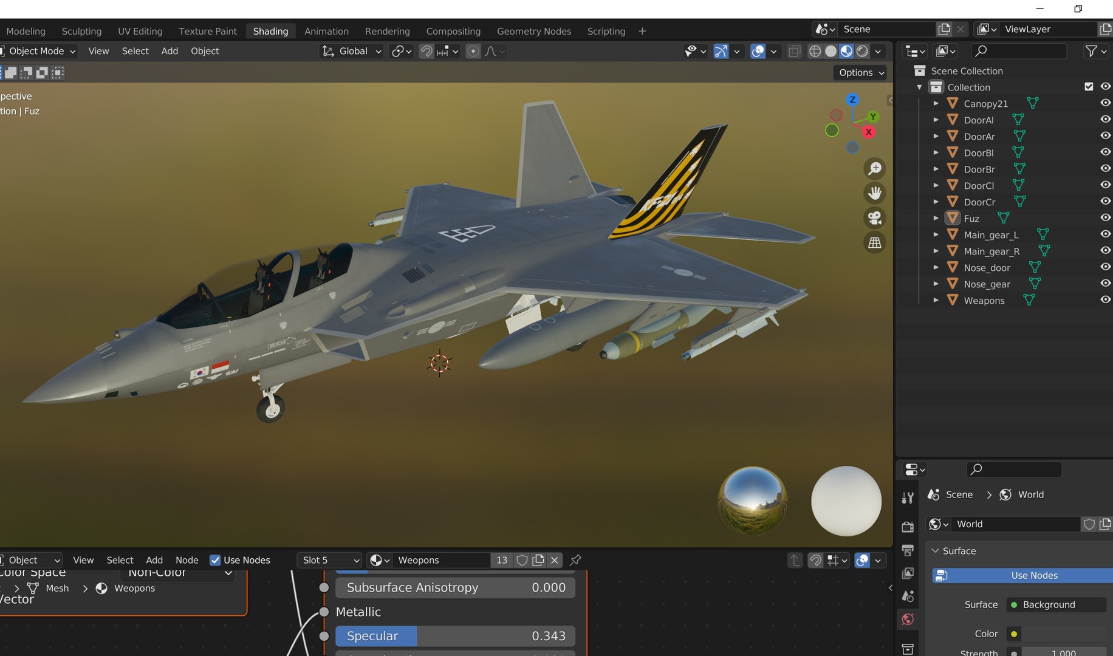Collapse the Surface panel

(936, 551)
